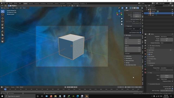Open Microsoft Edge from the taskbar
The image size is (174, 98).
tap(78, 96)
